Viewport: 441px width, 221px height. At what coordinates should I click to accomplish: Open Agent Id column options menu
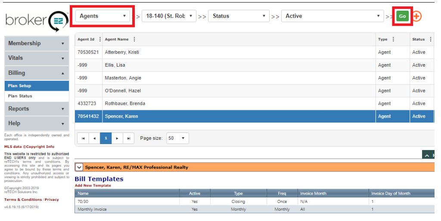100,40
